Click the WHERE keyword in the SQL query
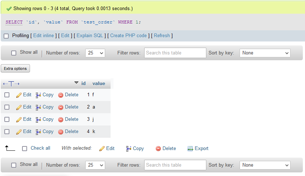Image resolution: width=305 pixels, height=176 pixels. [125, 22]
